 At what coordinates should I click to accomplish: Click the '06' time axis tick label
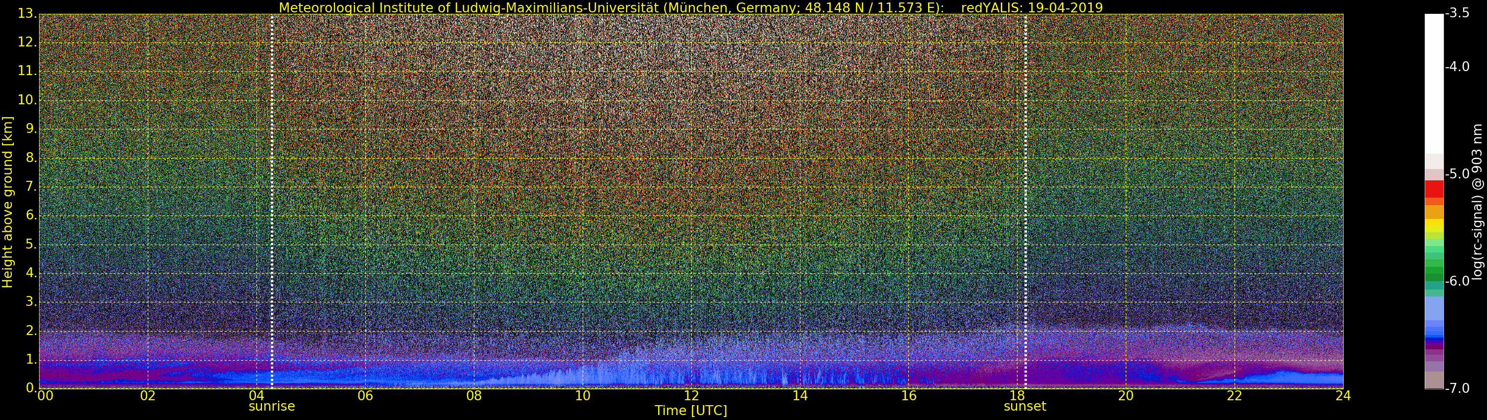[365, 396]
